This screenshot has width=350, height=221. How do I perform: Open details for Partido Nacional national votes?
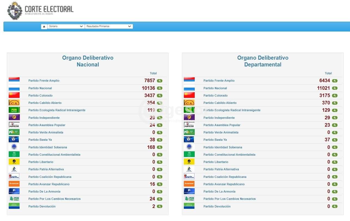(x=160, y=88)
